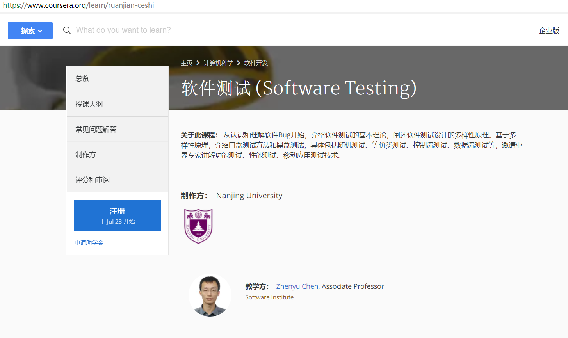Click the Nanjing University crest logo
The height and width of the screenshot is (338, 568).
point(198,226)
